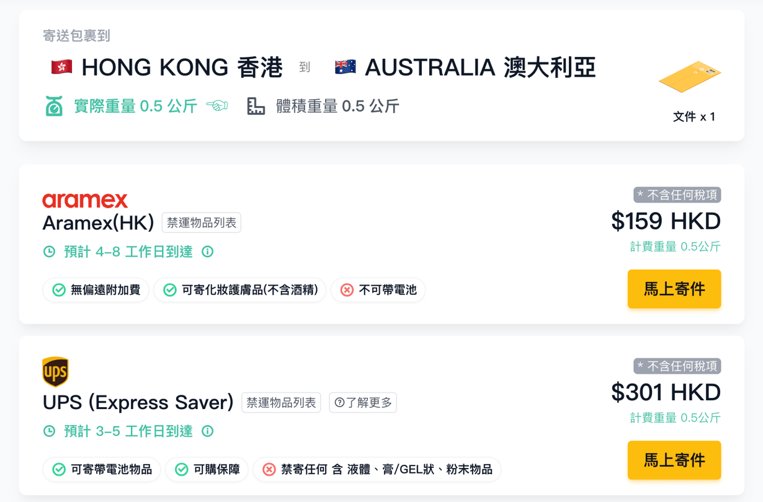Click the Hong Kong flag icon
The image size is (763, 502).
pyautogui.click(x=61, y=66)
